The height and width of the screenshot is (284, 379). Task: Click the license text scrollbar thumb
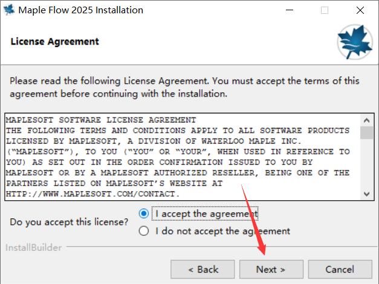pos(366,132)
